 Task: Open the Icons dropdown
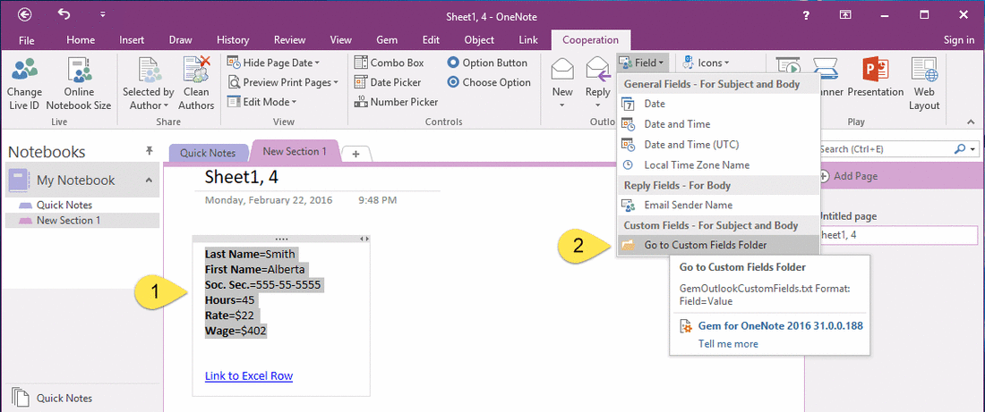point(705,63)
